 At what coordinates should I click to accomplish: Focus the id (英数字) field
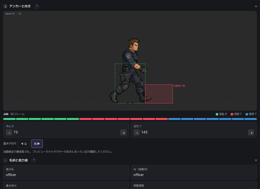194,172
